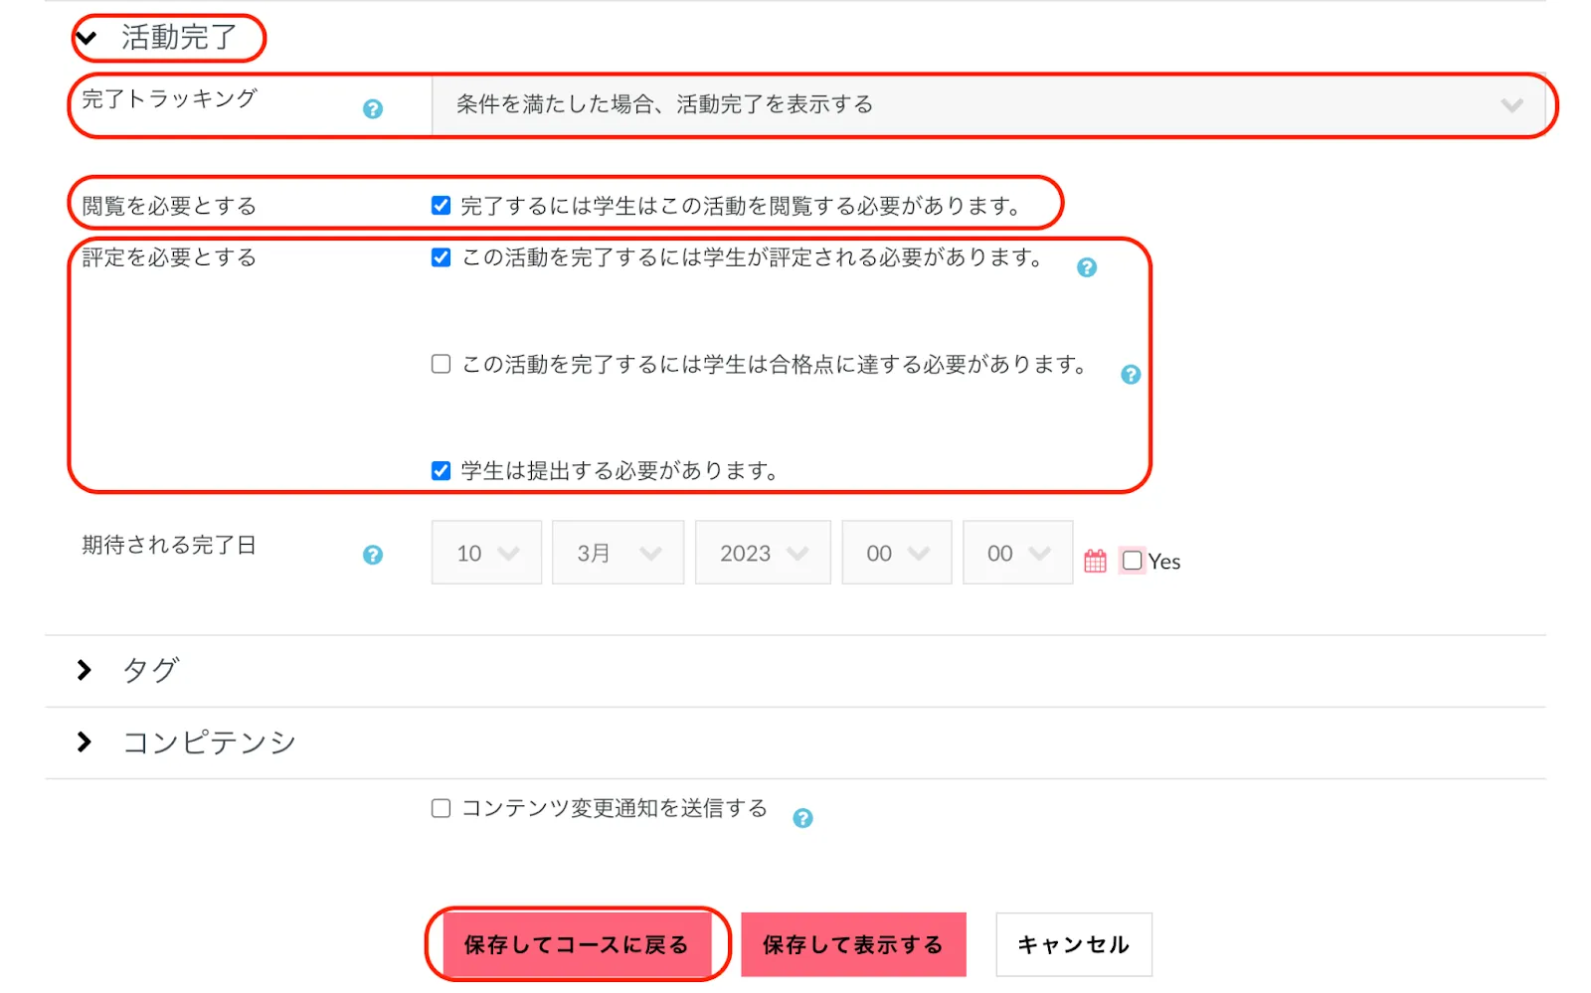Open the year dropdown showing 2023
Screen dimensions: 1591x993
pos(762,553)
